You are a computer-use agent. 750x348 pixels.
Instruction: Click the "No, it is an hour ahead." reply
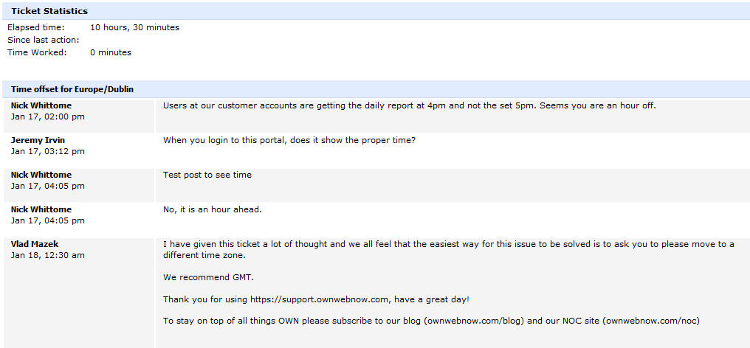coord(212,209)
